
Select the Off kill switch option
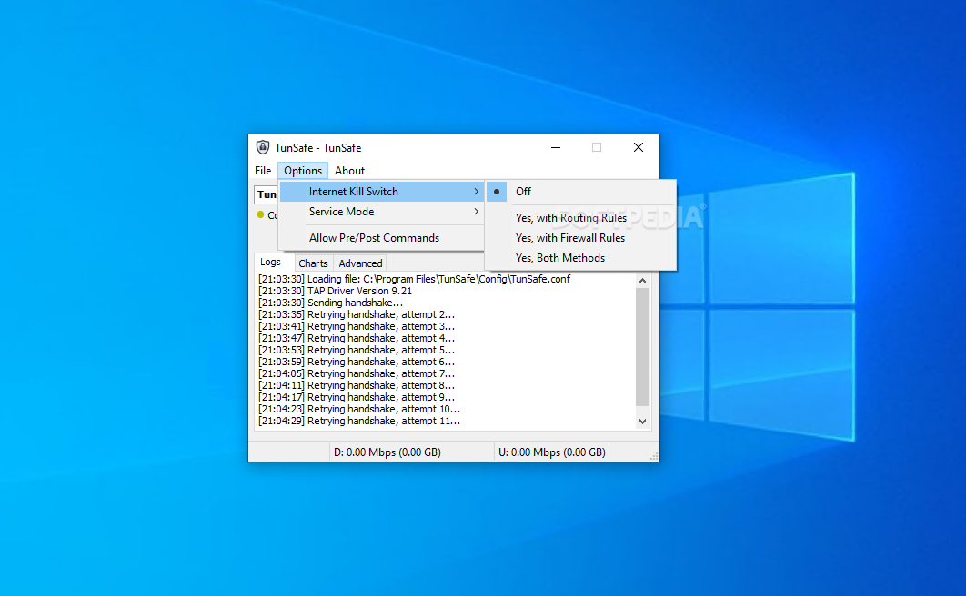580,192
